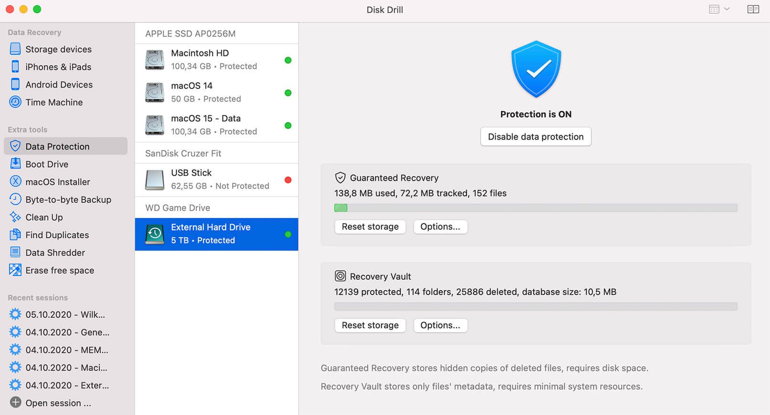Screen dimensions: 770x415
Task: Select Clean Up tool label
Action: click(44, 217)
